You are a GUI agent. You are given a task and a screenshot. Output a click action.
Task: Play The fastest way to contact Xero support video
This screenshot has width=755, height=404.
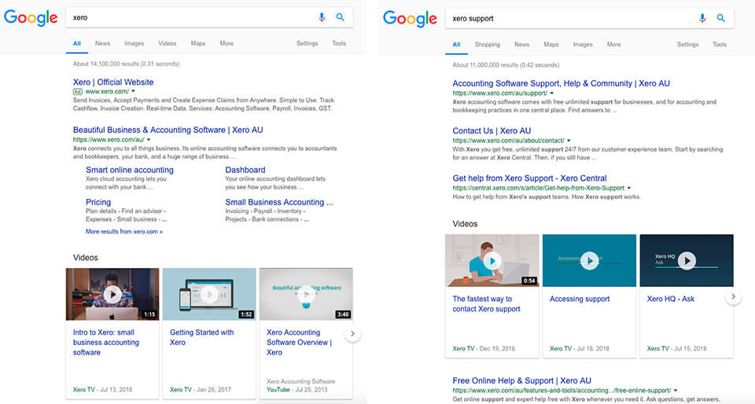492,261
